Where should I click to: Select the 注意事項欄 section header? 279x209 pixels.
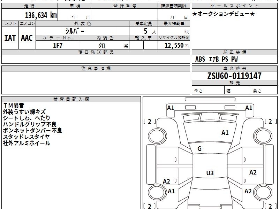click(x=96, y=69)
